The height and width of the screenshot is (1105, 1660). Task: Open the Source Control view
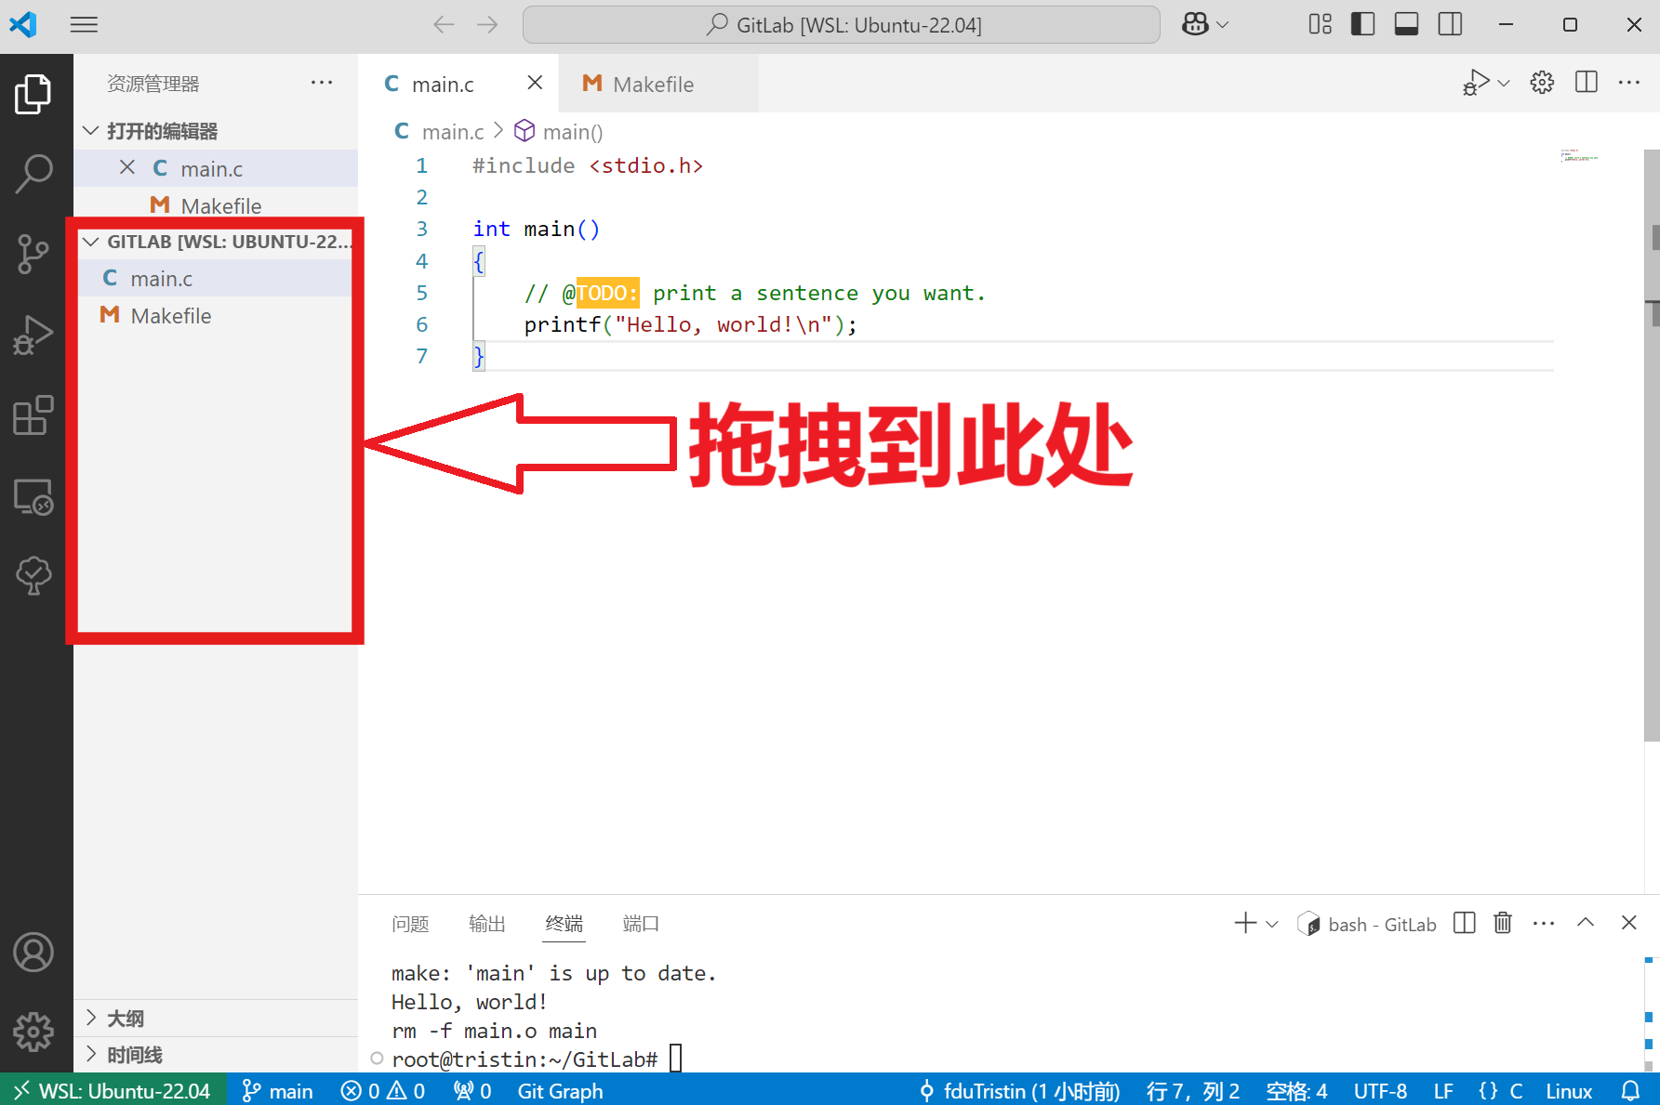(33, 254)
